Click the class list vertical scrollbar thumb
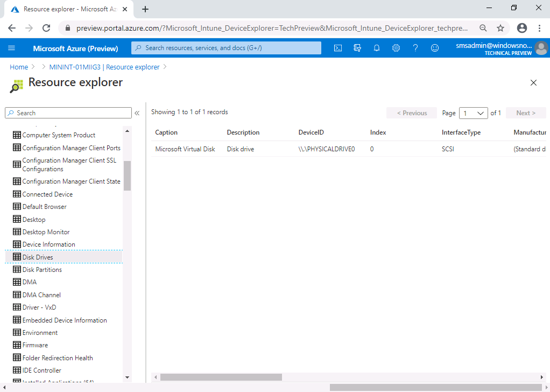The width and height of the screenshot is (550, 392). pyautogui.click(x=128, y=176)
